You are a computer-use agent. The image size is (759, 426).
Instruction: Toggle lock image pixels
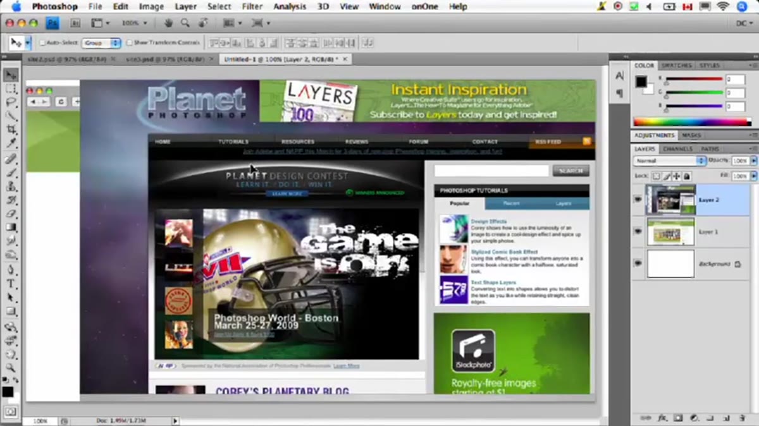(667, 176)
